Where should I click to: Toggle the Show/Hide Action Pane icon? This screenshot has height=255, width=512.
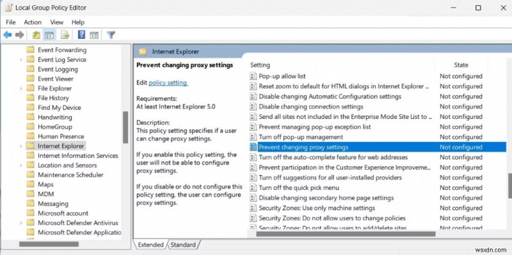click(x=94, y=35)
